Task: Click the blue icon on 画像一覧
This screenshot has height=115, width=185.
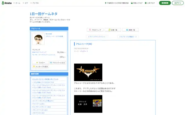Action: tap(127, 30)
